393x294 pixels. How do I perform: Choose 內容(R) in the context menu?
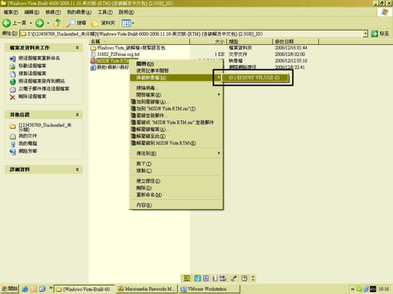[x=176, y=205]
